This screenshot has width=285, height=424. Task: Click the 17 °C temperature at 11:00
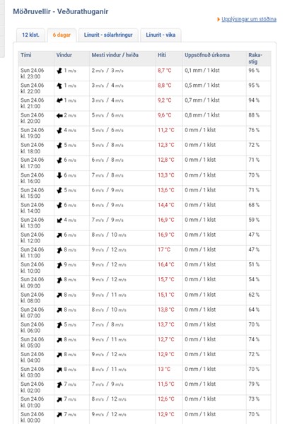[164, 249]
